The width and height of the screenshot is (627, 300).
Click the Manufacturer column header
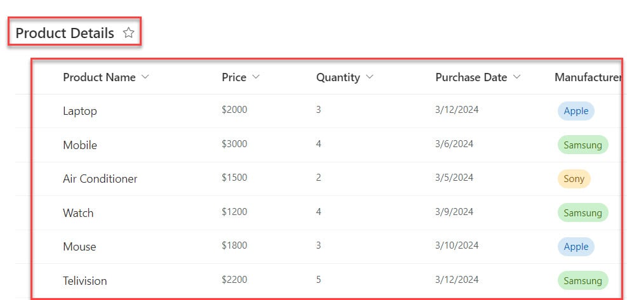coord(588,77)
